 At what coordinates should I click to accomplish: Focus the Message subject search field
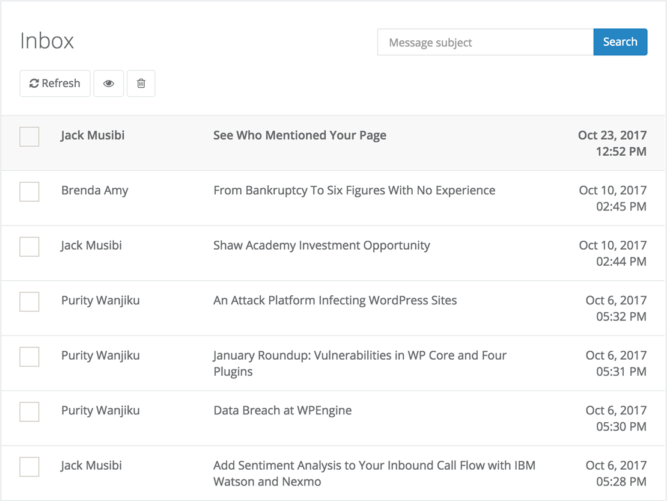tap(486, 42)
